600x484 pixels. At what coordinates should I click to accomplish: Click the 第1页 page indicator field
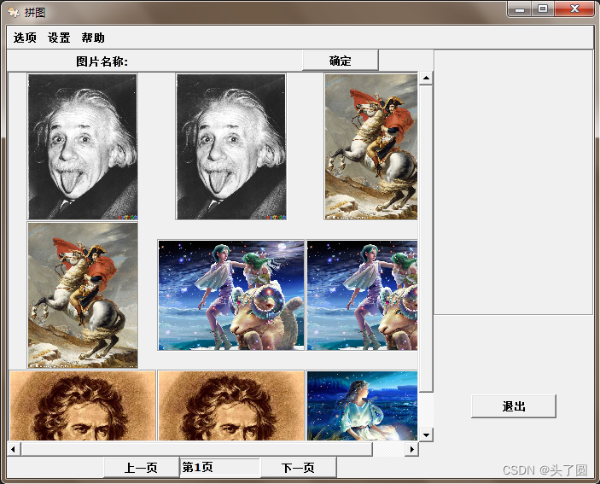[x=220, y=468]
